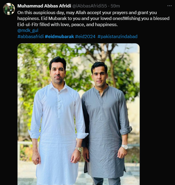Open the #eidmubarak hashtag
This screenshot has height=185, width=175.
pos(59,36)
